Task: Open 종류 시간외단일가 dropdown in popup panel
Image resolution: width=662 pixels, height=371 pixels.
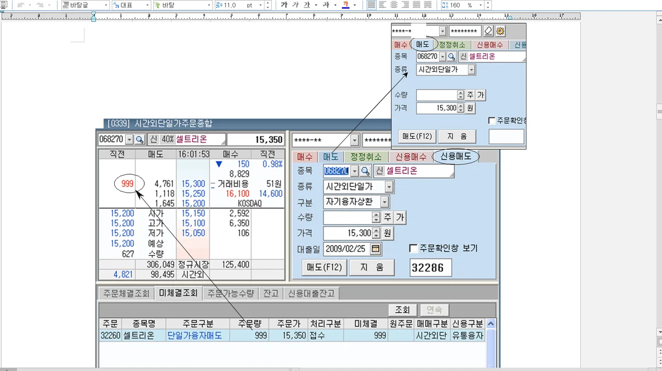Action: (x=472, y=70)
